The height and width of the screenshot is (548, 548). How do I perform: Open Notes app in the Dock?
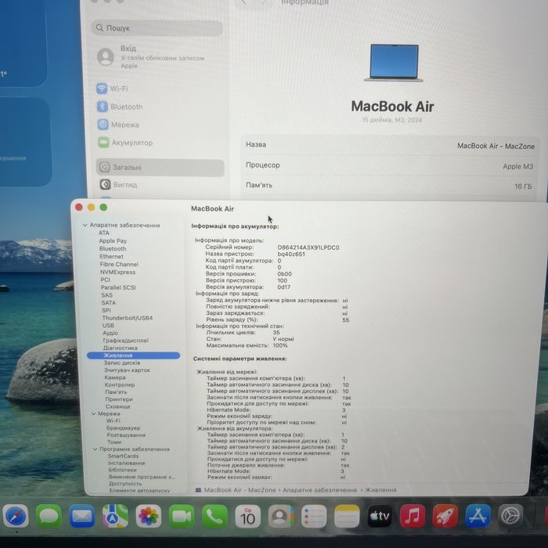(x=347, y=516)
